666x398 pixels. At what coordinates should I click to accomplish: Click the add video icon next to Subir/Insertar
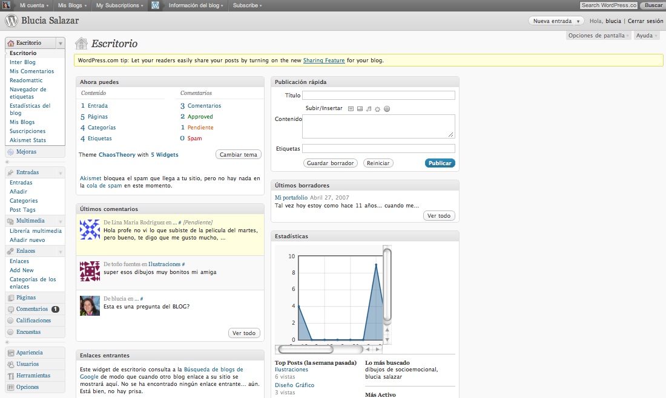click(x=360, y=109)
